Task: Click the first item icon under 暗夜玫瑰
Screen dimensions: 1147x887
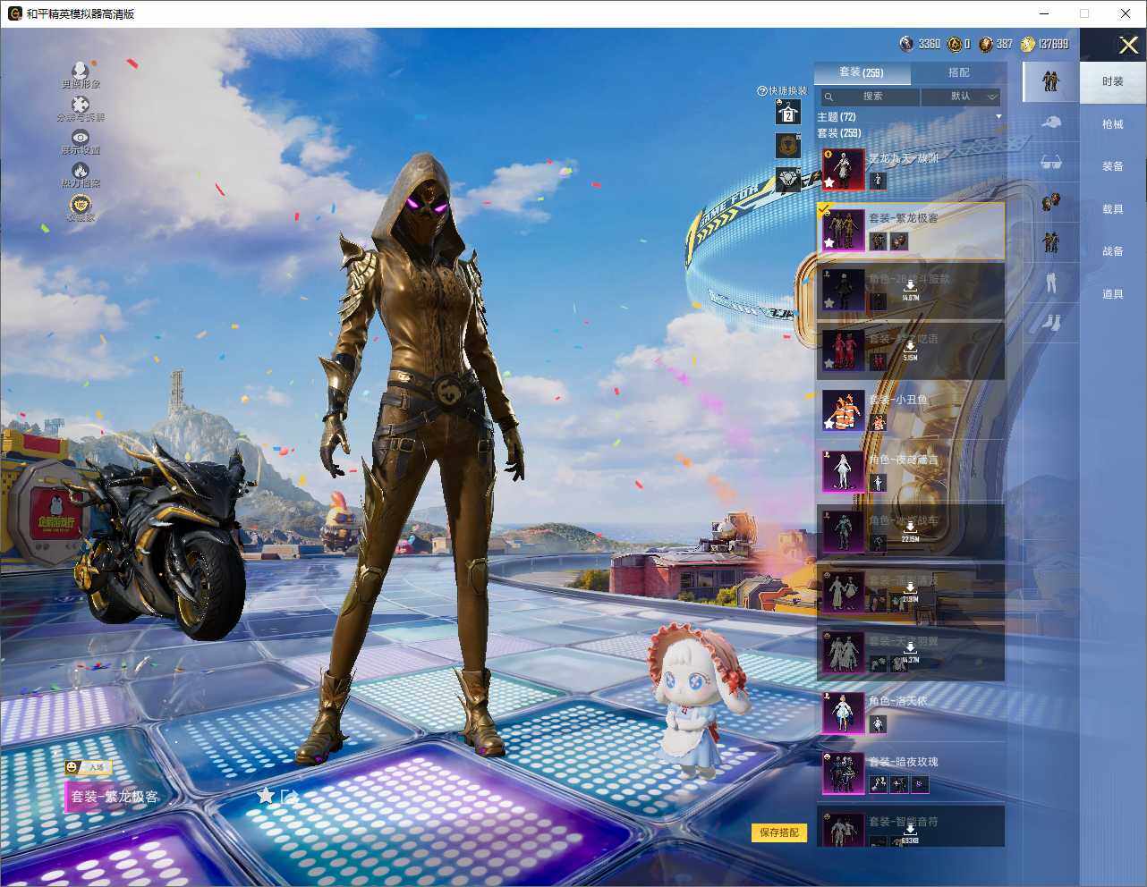Action: point(878,784)
